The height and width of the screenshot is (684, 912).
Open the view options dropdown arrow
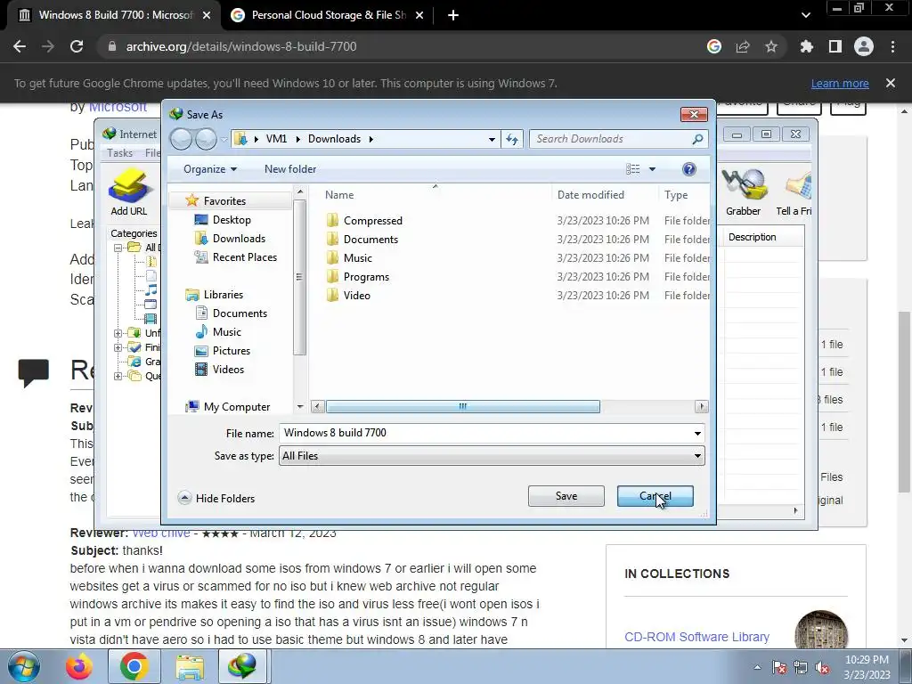[652, 169]
